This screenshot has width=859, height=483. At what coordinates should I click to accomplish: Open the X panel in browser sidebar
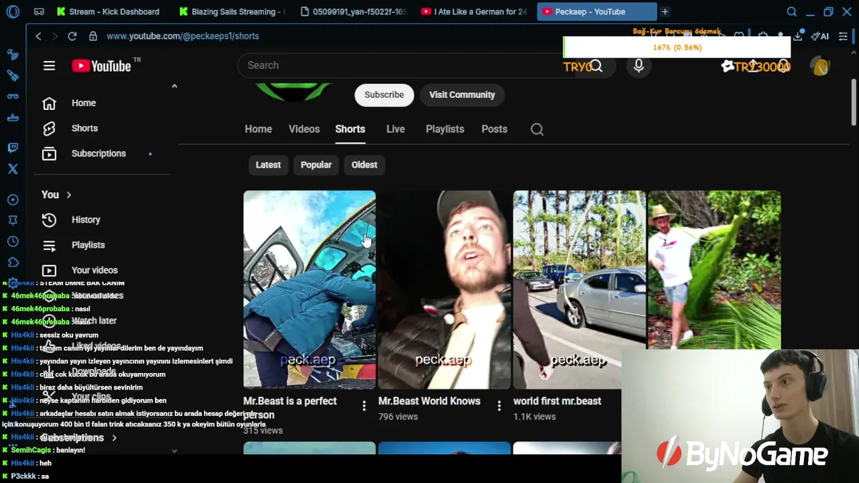(13, 169)
